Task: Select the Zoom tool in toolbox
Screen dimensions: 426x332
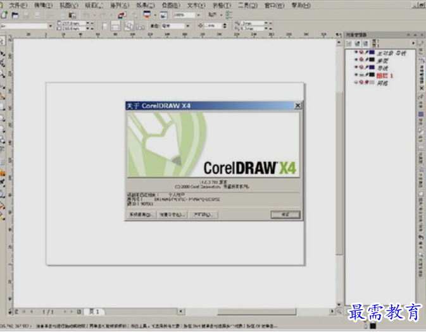Action: (x=3, y=74)
